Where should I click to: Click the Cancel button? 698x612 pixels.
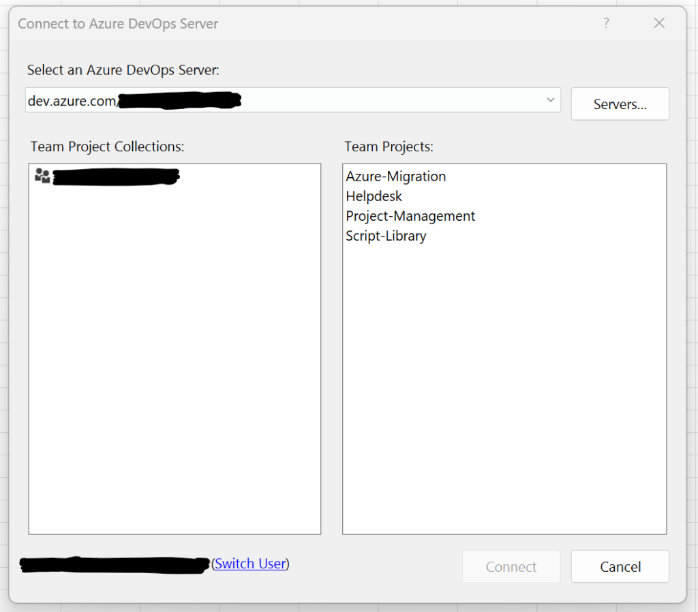(x=620, y=566)
